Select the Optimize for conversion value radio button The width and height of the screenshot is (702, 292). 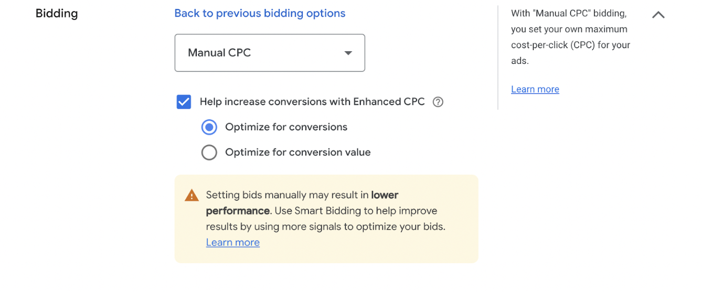click(x=209, y=152)
